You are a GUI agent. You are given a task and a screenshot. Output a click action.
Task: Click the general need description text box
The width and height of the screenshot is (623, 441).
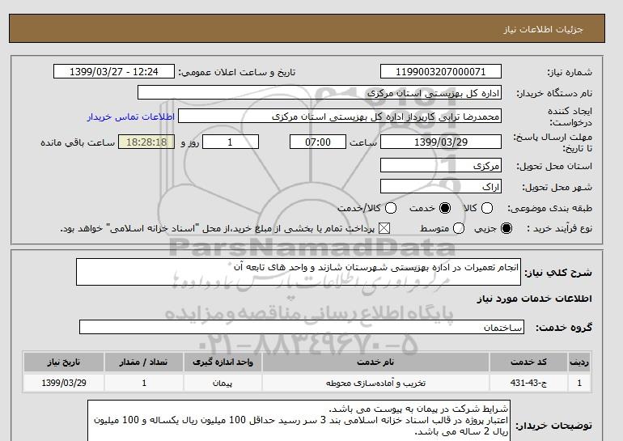[299, 272]
